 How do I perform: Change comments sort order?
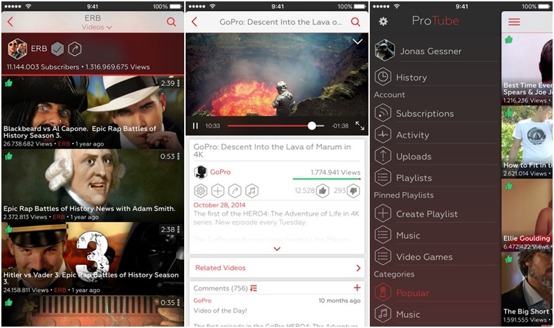point(253,288)
